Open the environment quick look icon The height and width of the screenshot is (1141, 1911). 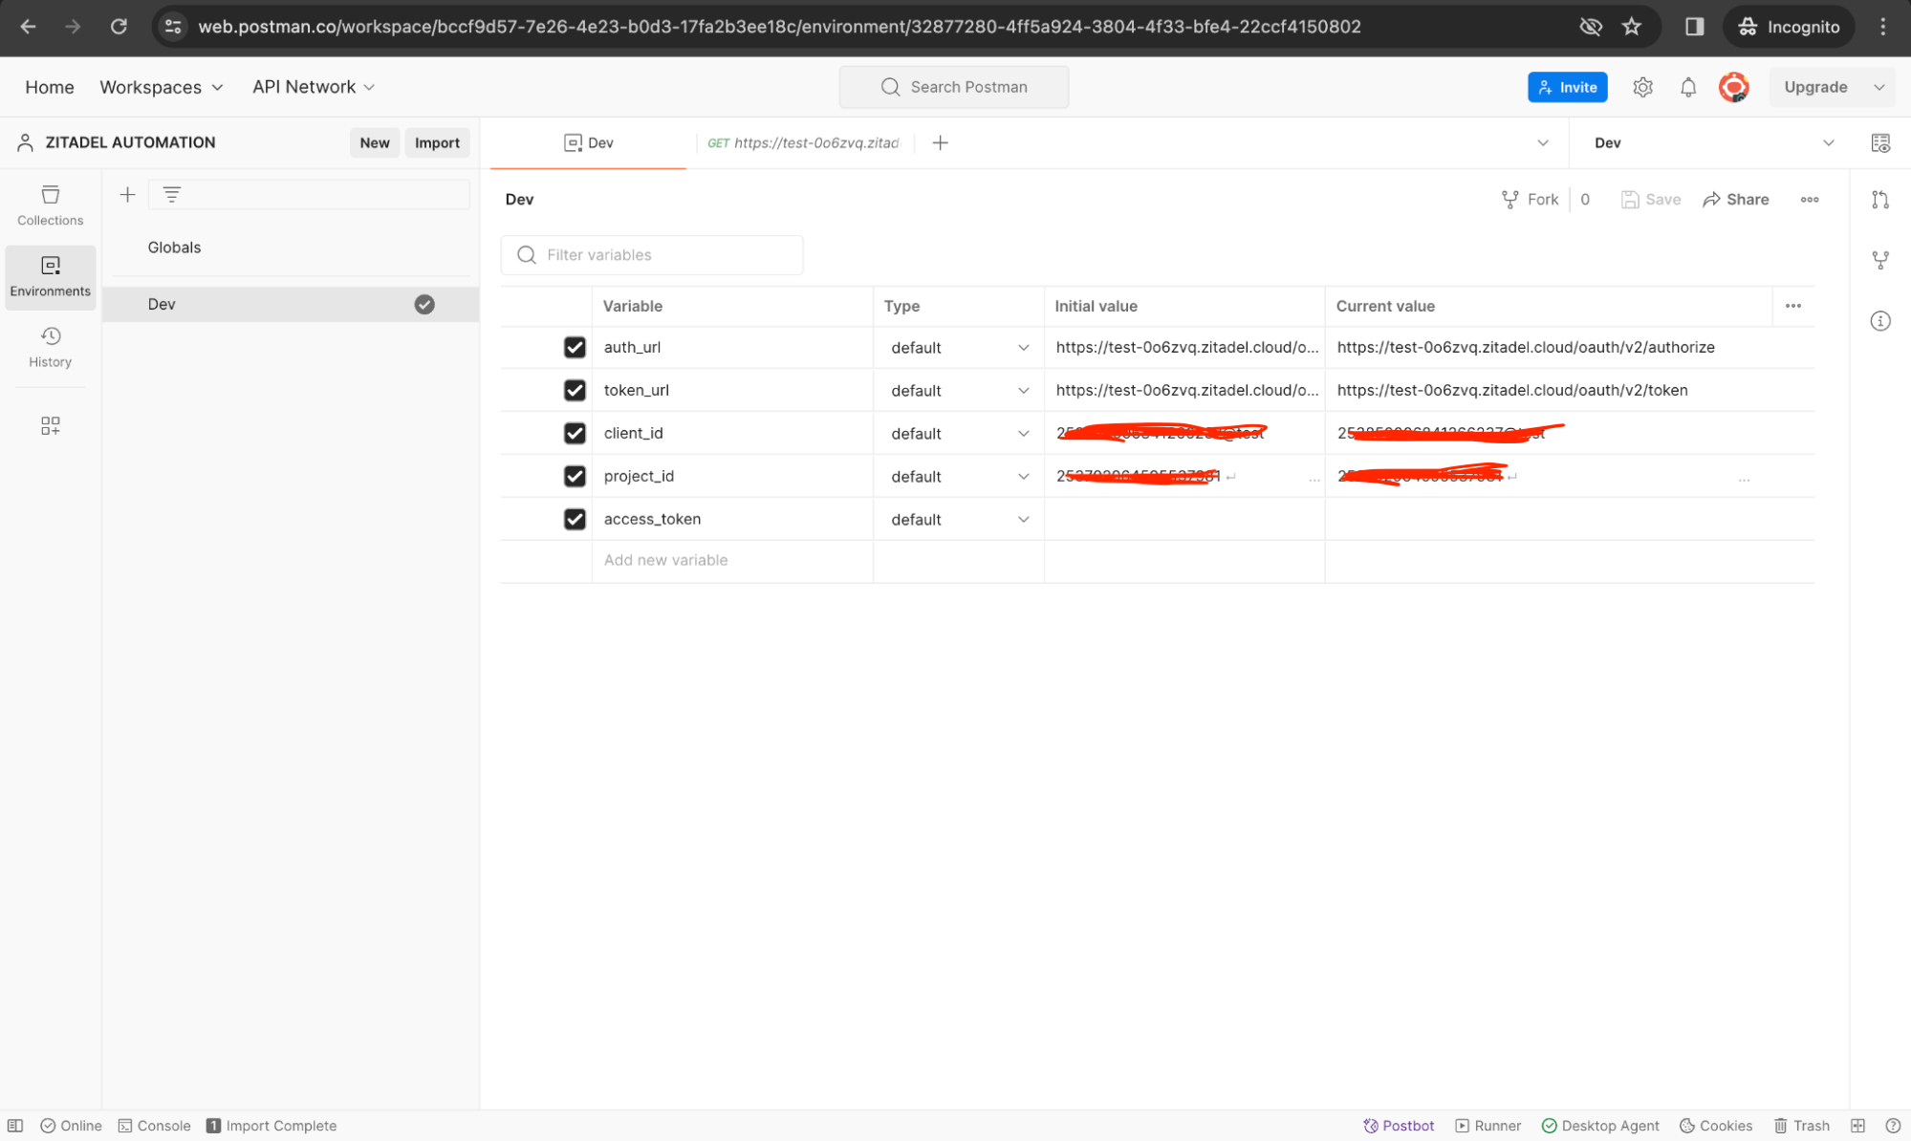1879,142
